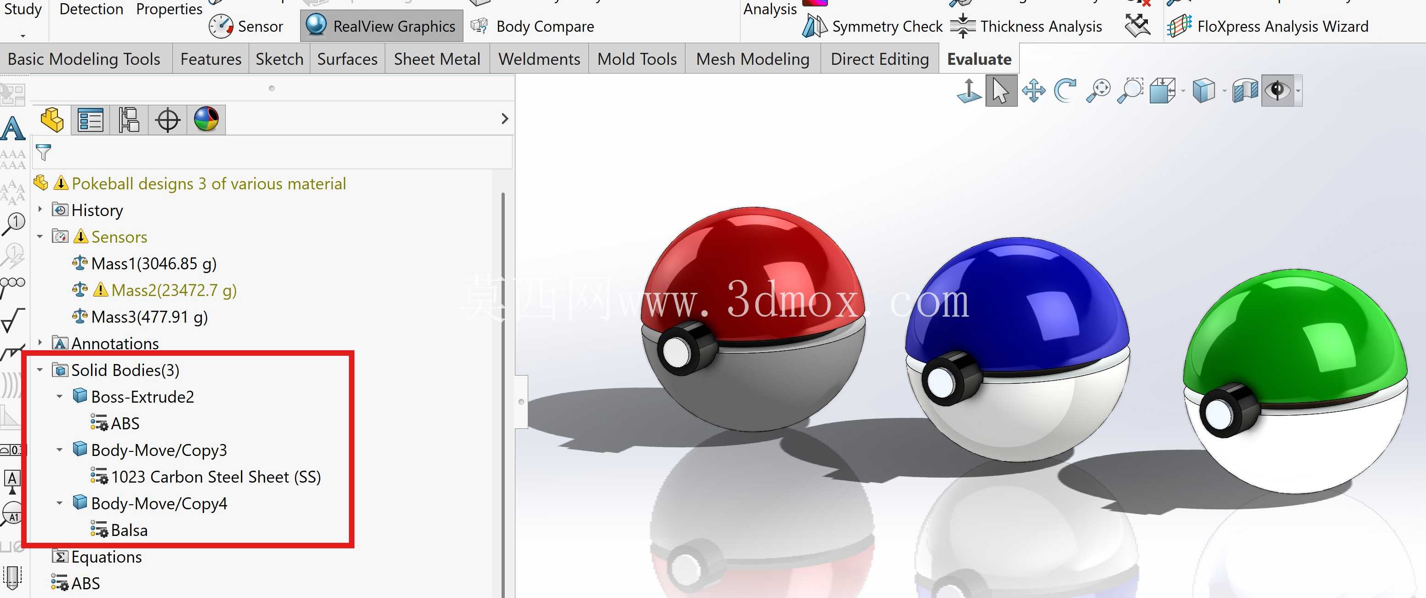The image size is (1426, 598).
Task: Collapse the Boss-Extrude2 body node
Action: click(x=60, y=396)
